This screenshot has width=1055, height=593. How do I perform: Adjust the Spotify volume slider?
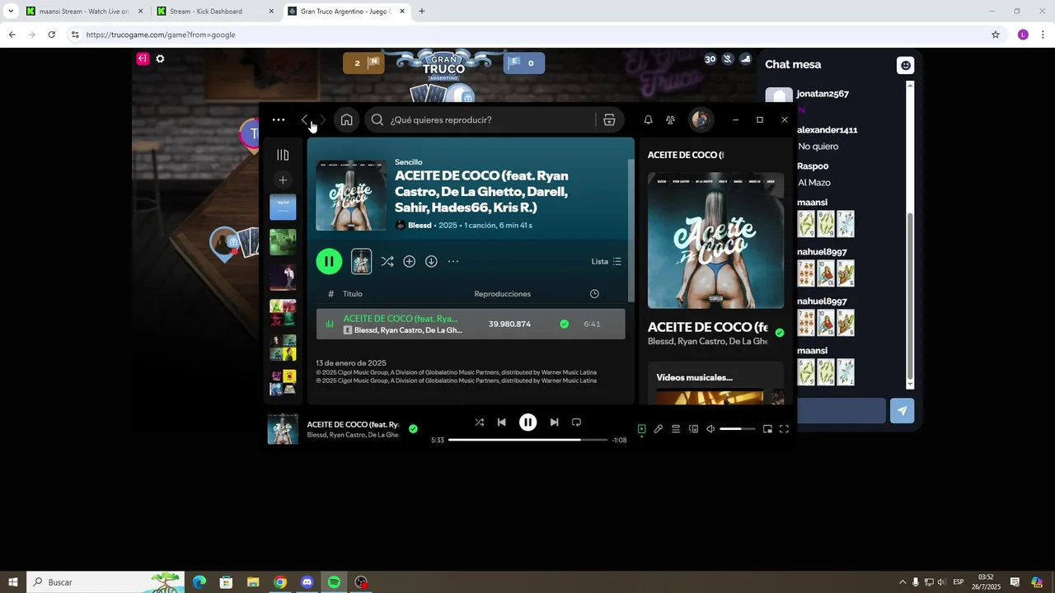point(737,429)
